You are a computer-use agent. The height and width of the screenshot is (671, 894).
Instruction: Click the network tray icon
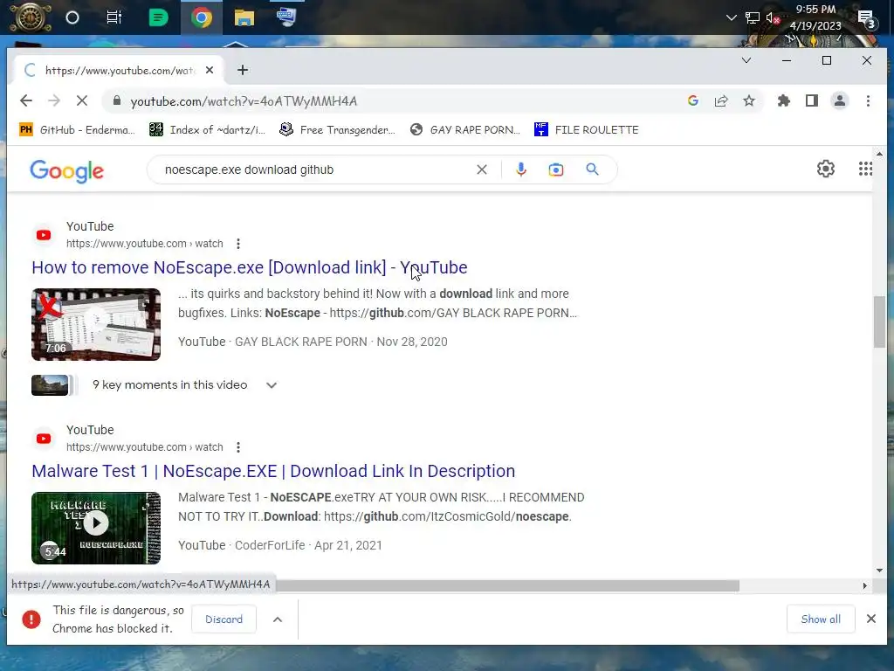[753, 17]
